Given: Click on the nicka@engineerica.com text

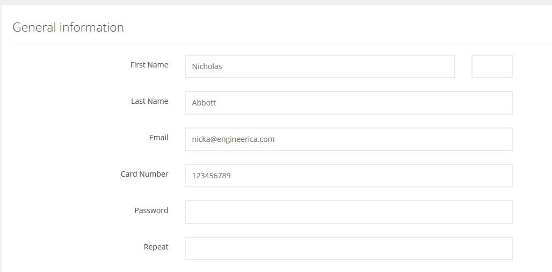Looking at the screenshot, I should 233,139.
